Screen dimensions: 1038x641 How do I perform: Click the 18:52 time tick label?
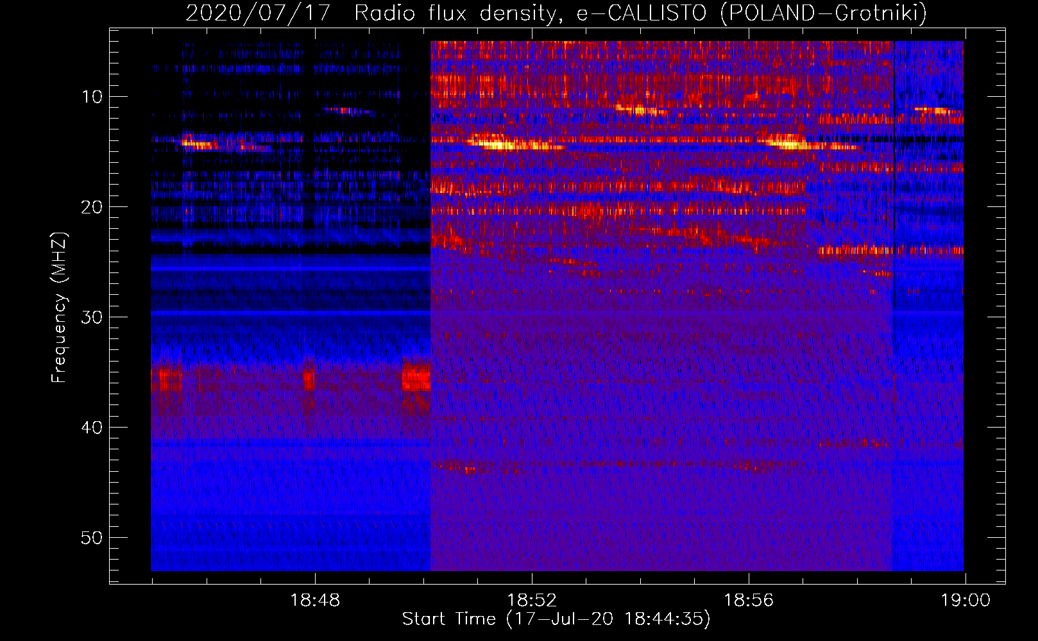(x=532, y=601)
